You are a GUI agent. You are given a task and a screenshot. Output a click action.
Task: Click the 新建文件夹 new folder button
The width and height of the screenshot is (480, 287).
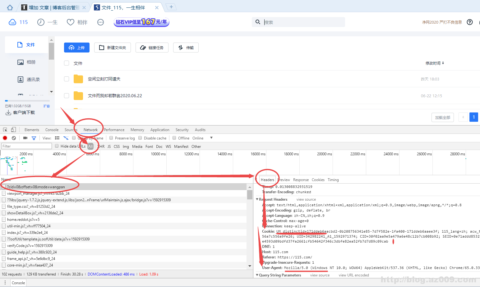tap(113, 48)
